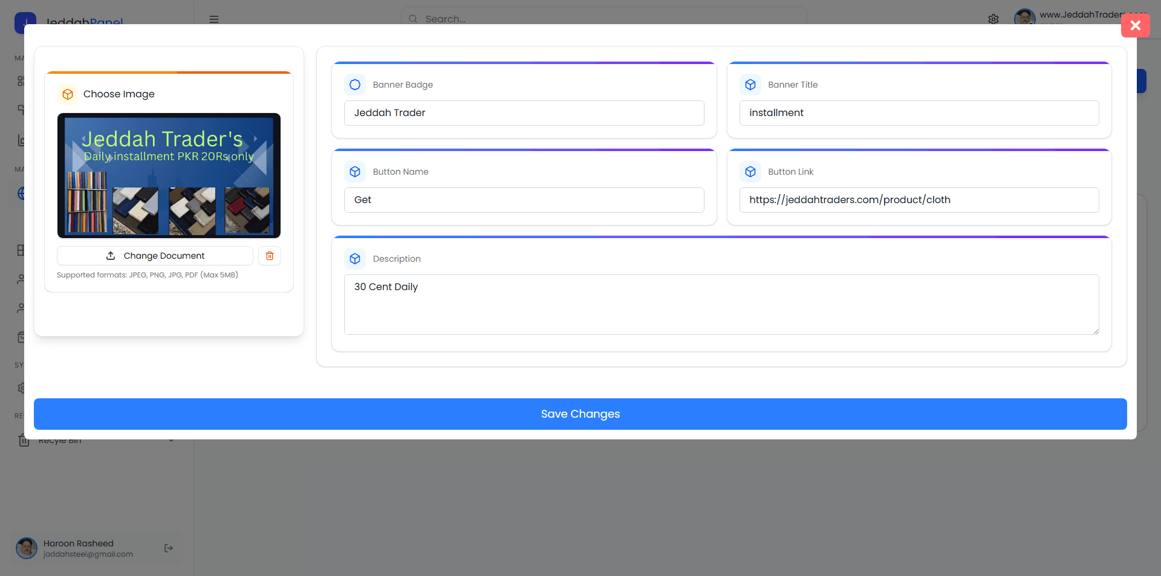The height and width of the screenshot is (576, 1161).
Task: Focus the Button Link URL field
Action: pos(919,200)
